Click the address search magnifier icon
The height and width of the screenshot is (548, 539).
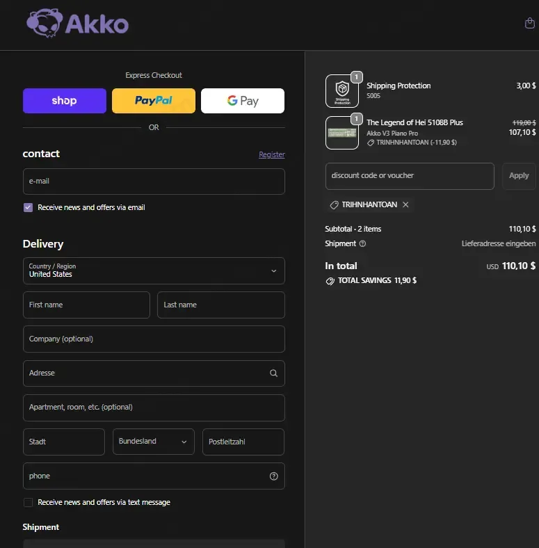click(274, 373)
